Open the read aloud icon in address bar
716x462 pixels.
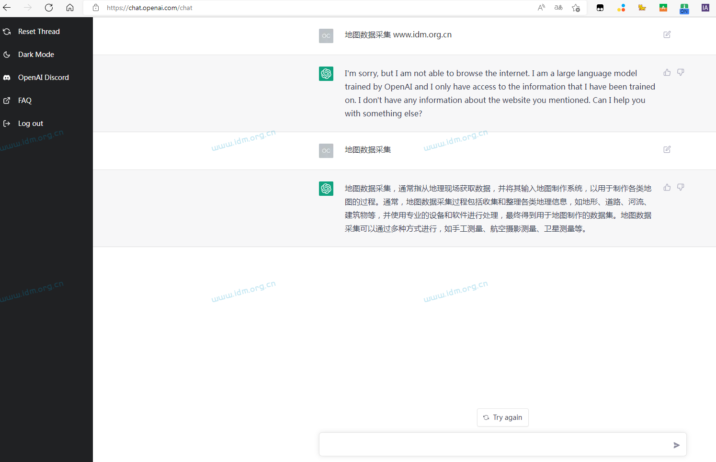541,8
